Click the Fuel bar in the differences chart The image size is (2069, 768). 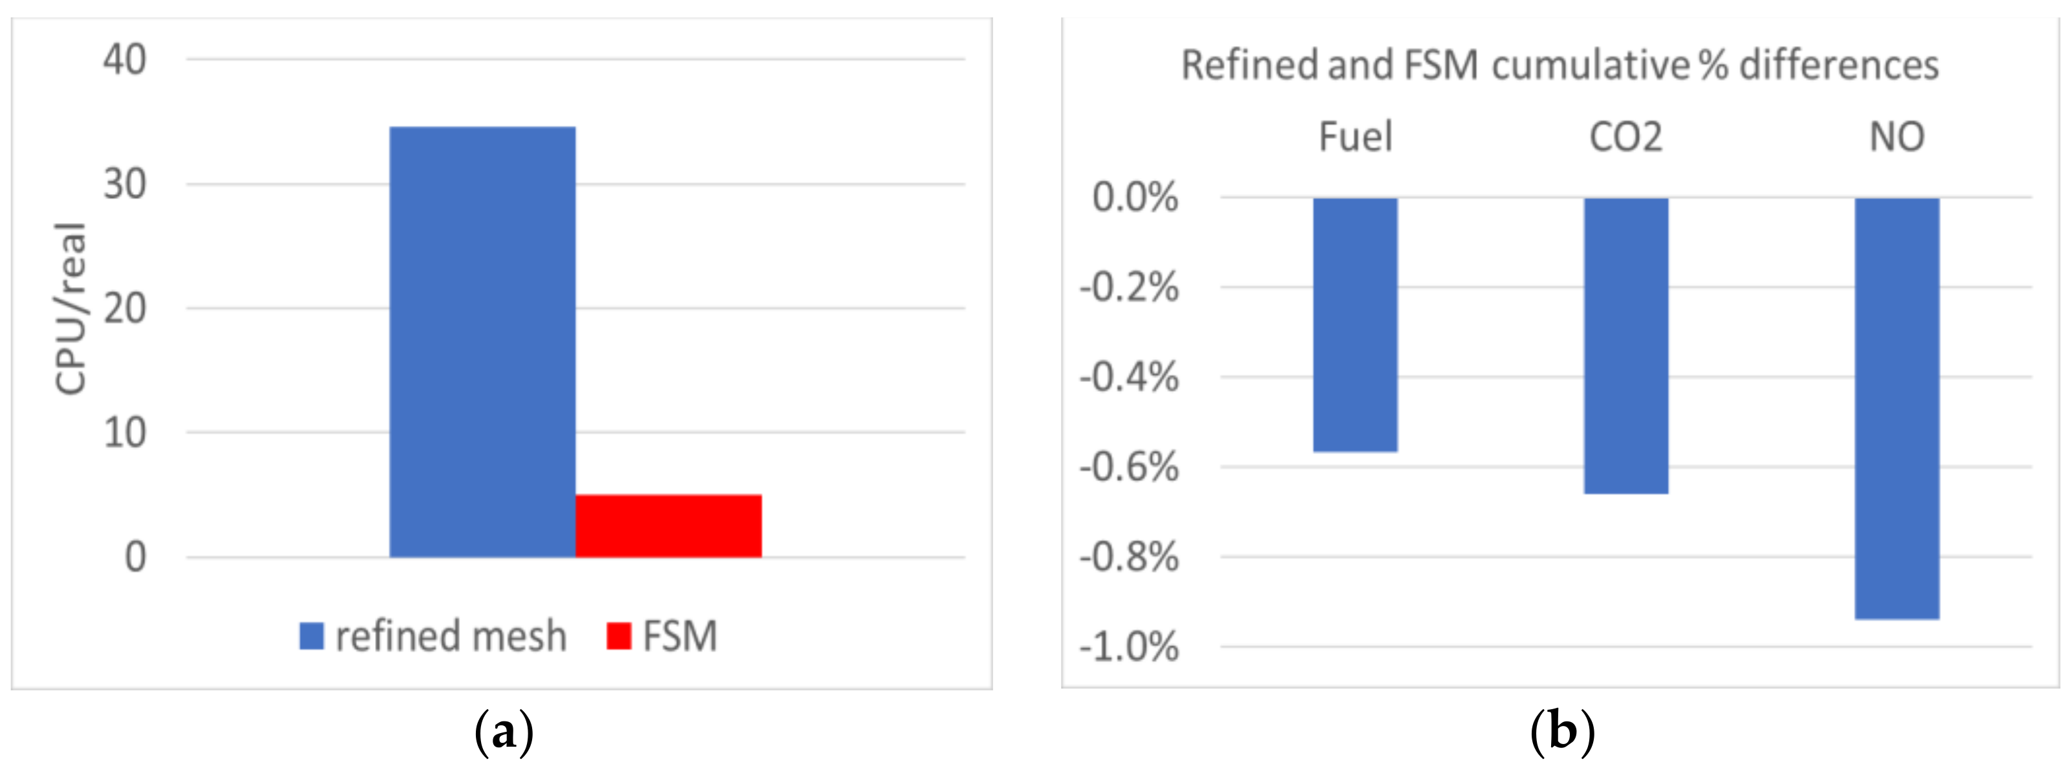(1355, 325)
